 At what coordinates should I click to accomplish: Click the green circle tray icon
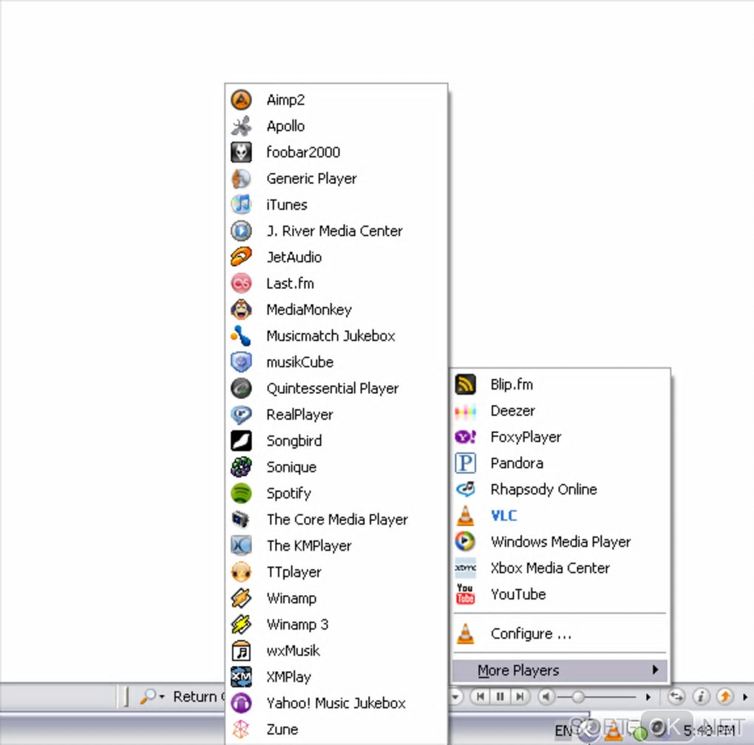tap(639, 733)
